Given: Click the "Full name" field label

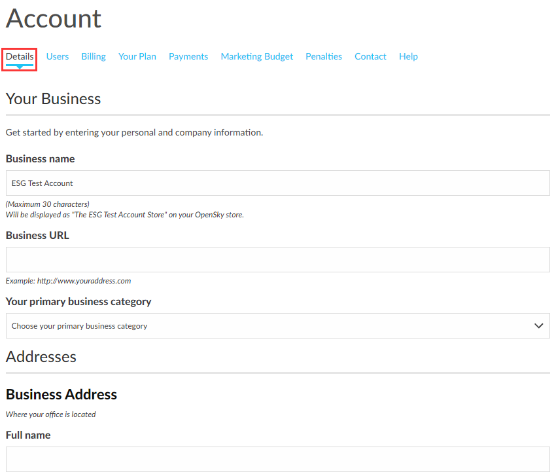Looking at the screenshot, I should (28, 435).
